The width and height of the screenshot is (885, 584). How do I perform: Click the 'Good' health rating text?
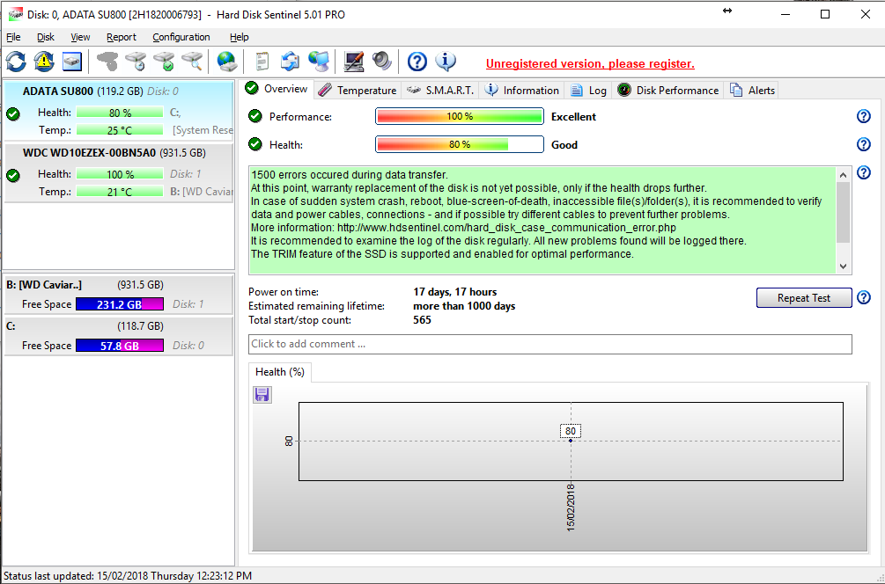(564, 145)
